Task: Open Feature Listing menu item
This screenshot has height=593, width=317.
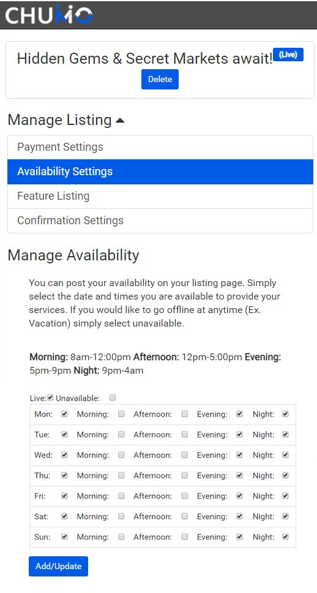Action: pyautogui.click(x=160, y=196)
